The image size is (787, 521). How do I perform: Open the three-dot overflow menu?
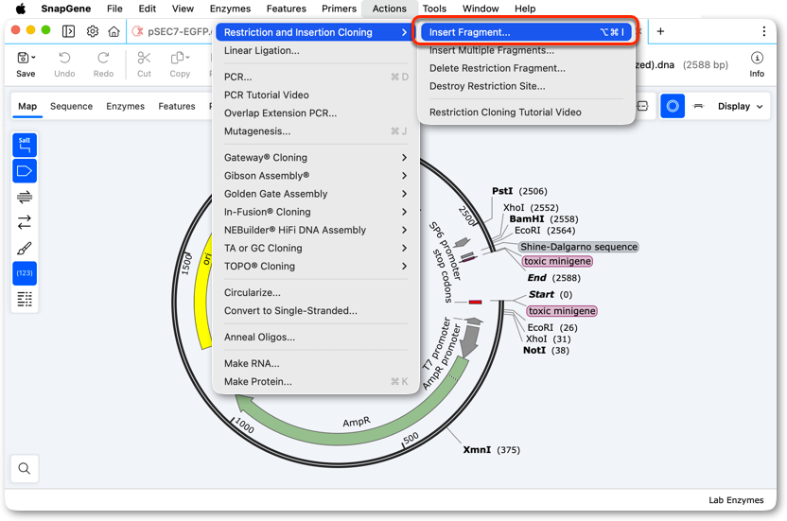(x=764, y=31)
